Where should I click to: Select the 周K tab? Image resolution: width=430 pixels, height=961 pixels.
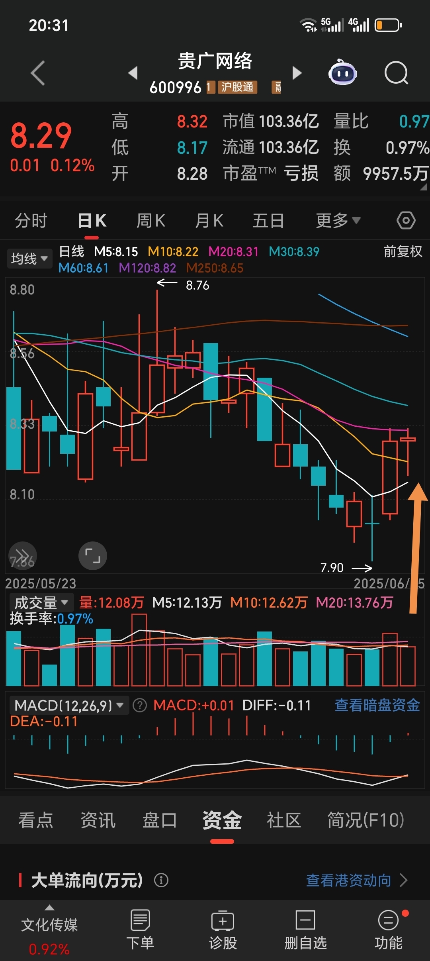150,220
